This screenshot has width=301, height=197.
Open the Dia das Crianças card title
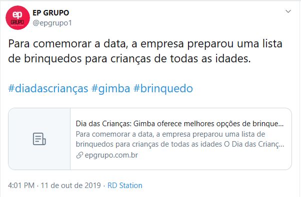[179, 124]
